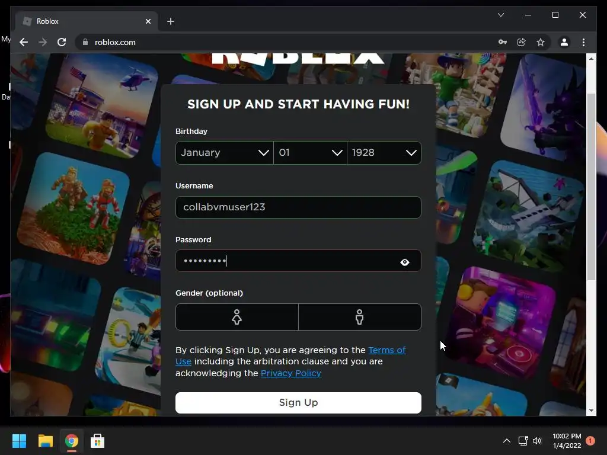The height and width of the screenshot is (455, 607).
Task: Maximize the Chrome window
Action: pyautogui.click(x=555, y=15)
